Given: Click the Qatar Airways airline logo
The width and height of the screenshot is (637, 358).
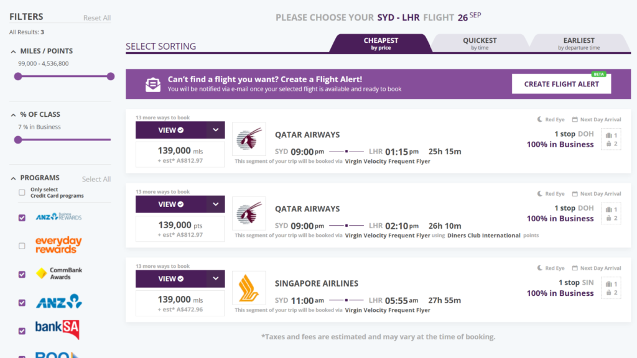Looking at the screenshot, I should (249, 139).
